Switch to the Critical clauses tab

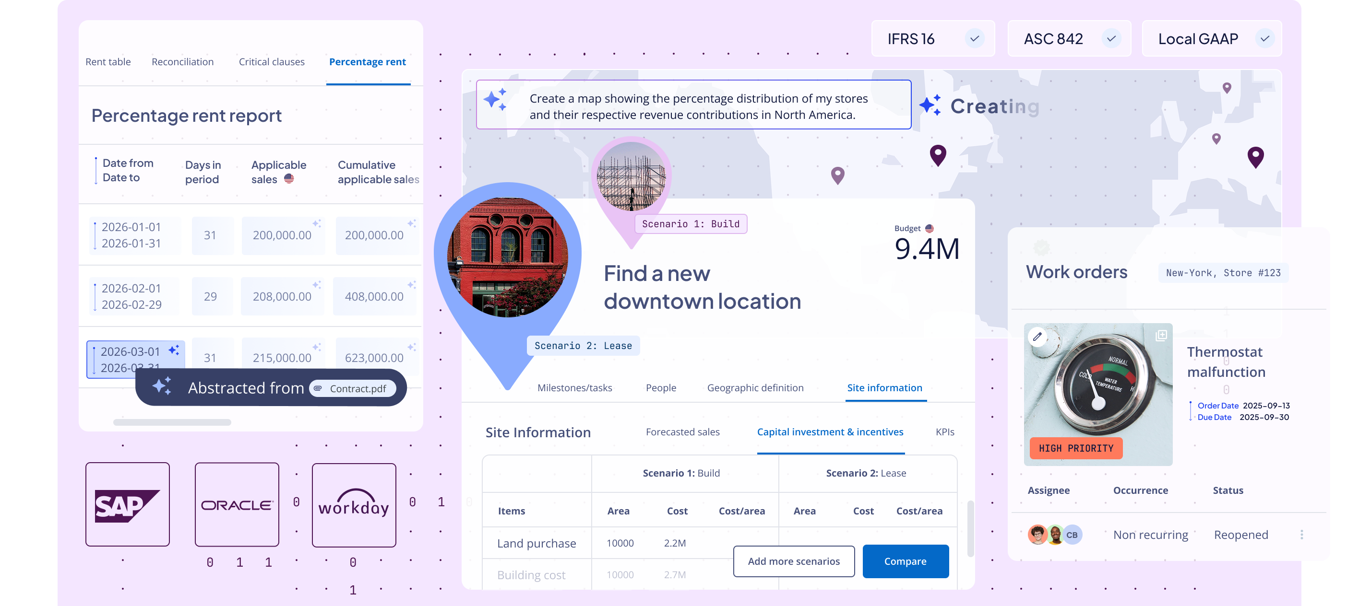pyautogui.click(x=271, y=62)
